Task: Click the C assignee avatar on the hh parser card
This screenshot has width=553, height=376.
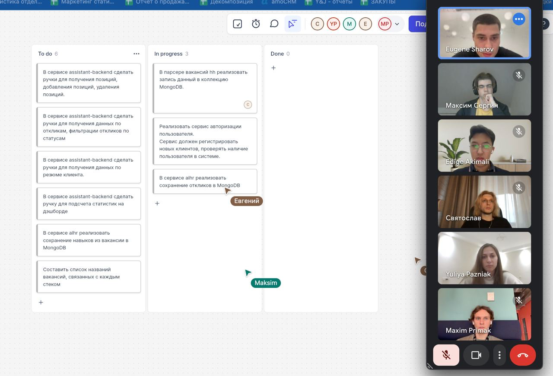Action: (248, 105)
